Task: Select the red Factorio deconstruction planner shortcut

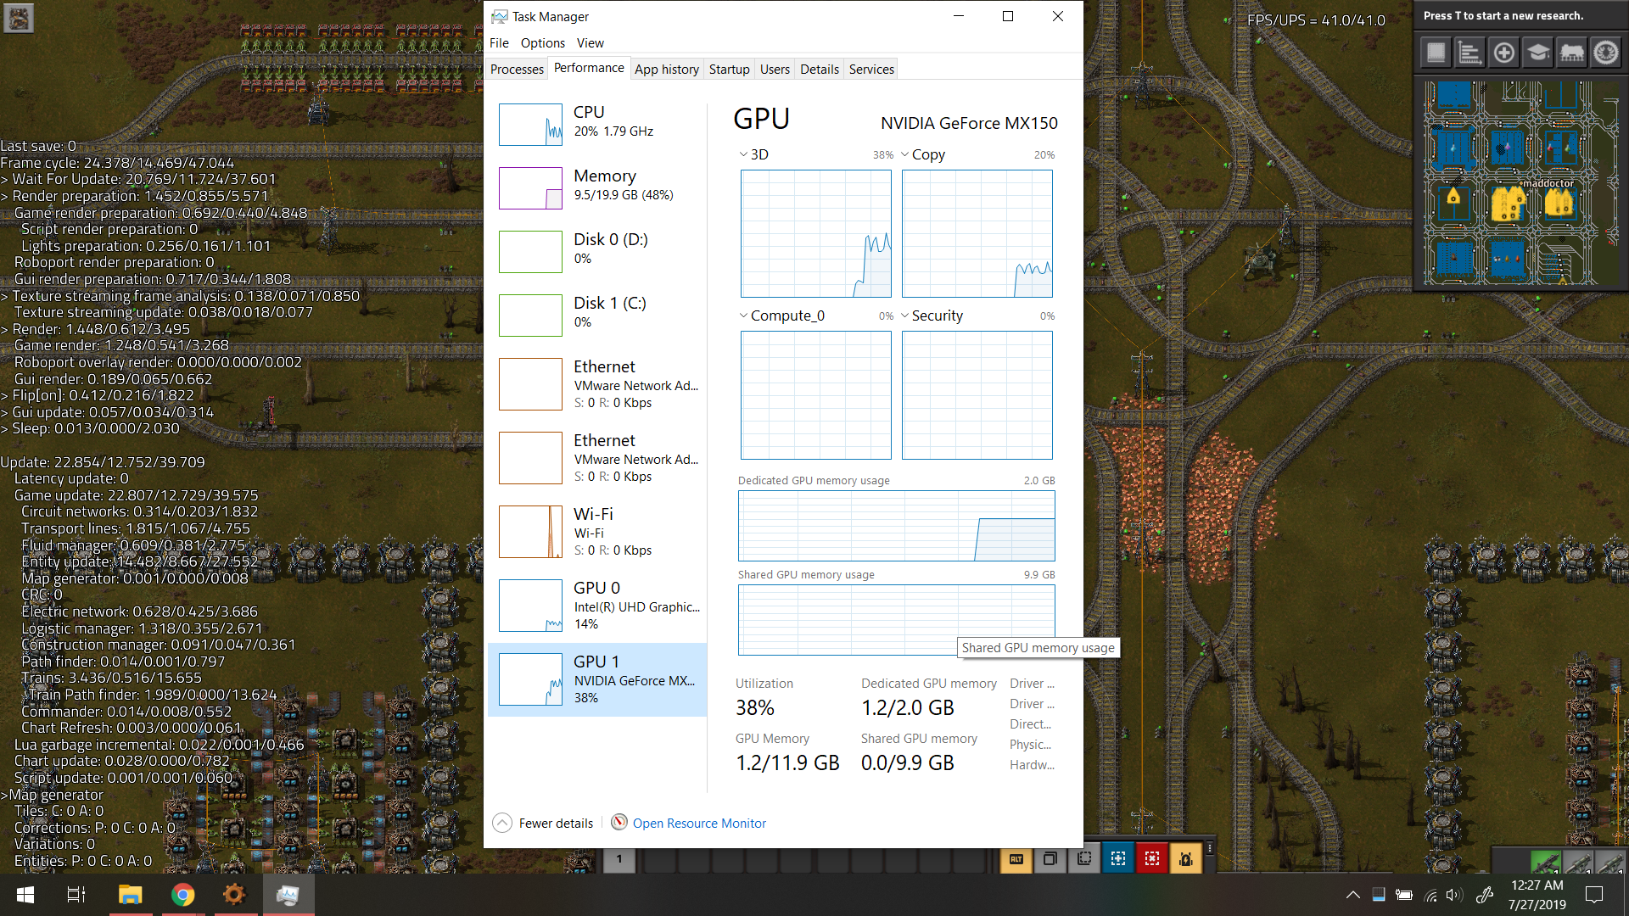Action: (x=1152, y=859)
